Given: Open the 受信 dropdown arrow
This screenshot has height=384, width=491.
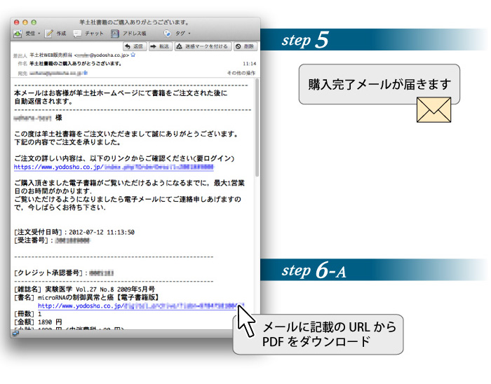Looking at the screenshot, I should (39, 34).
